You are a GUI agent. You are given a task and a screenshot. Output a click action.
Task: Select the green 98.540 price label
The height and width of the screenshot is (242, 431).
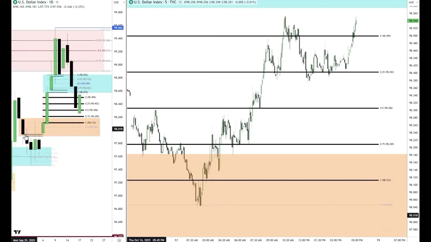click(x=413, y=21)
